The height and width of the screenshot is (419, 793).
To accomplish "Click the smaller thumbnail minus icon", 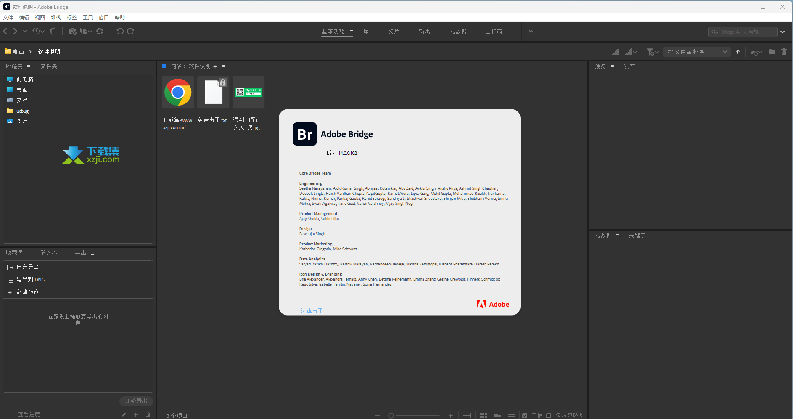I will (x=378, y=415).
